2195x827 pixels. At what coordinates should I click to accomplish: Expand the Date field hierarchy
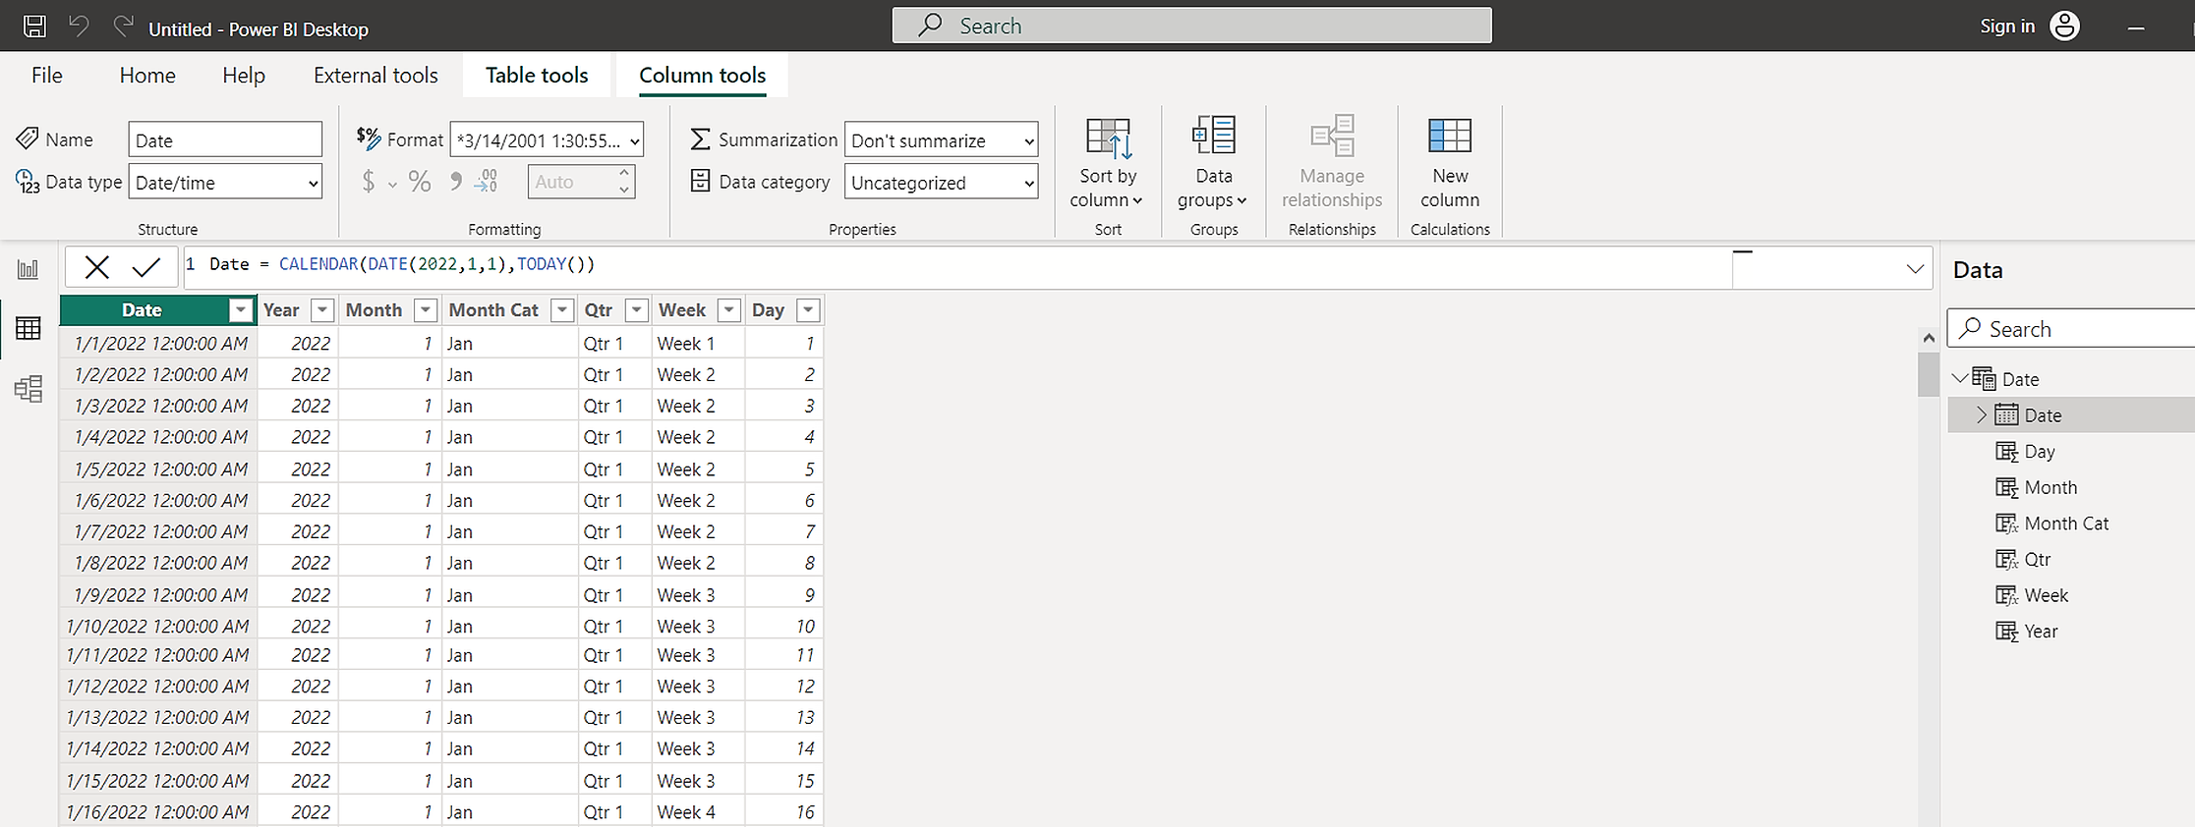point(1981,415)
